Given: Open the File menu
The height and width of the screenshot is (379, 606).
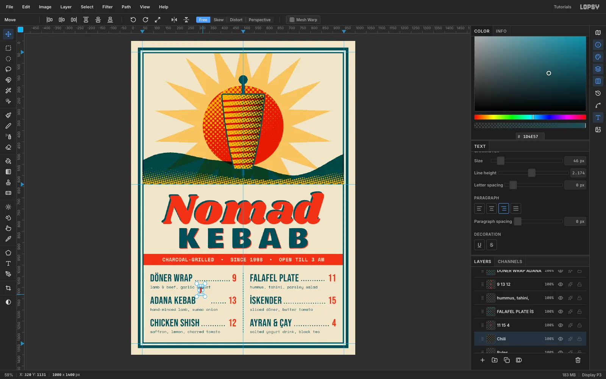Looking at the screenshot, I should 10,7.
